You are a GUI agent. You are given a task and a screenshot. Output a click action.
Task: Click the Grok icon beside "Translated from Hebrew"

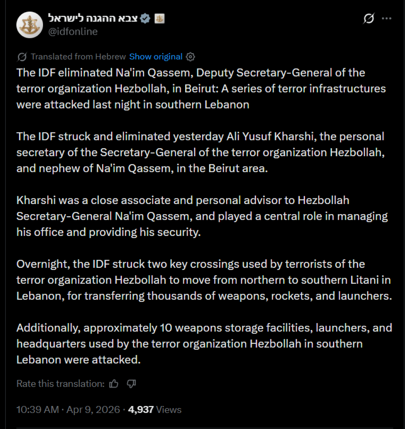point(22,57)
